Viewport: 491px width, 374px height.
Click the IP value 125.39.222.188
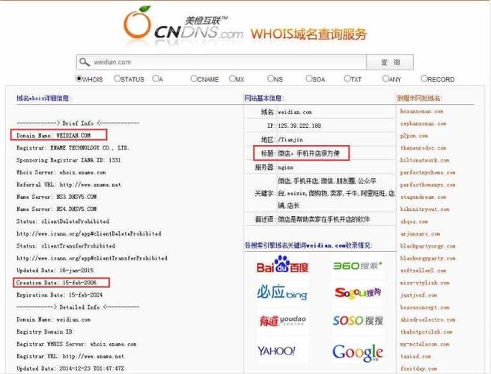pos(299,126)
